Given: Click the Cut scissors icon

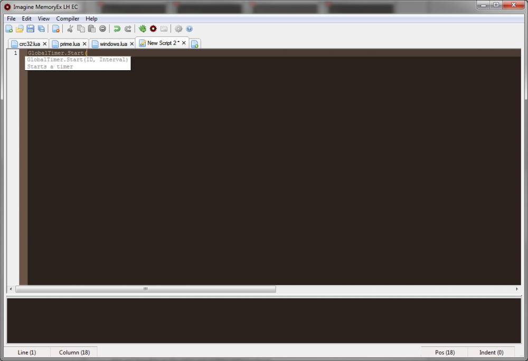Looking at the screenshot, I should [x=70, y=29].
